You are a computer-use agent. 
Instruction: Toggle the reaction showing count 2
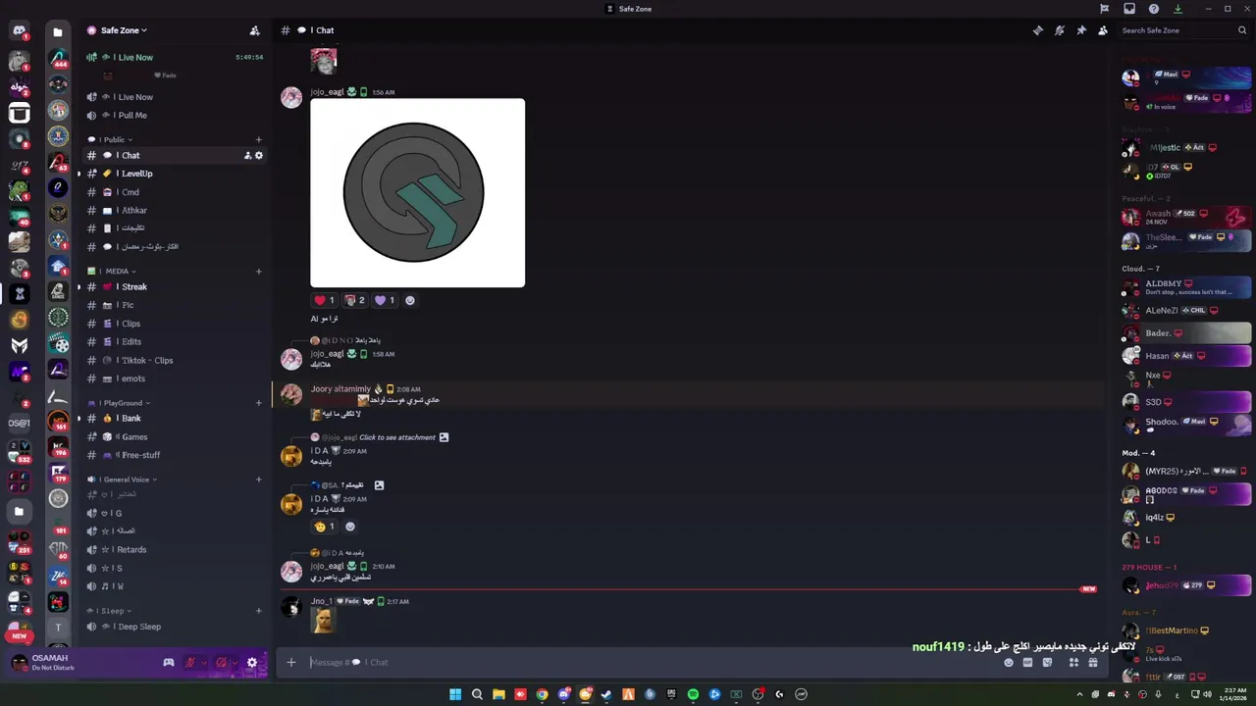pyautogui.click(x=354, y=300)
